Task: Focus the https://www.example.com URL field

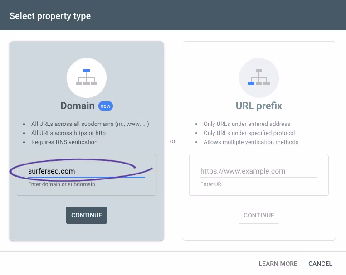Action: coord(259,171)
